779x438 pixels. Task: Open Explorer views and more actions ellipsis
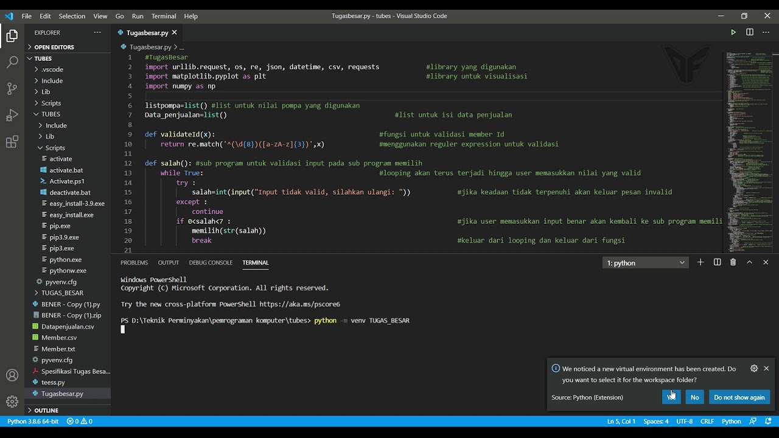pyautogui.click(x=97, y=32)
